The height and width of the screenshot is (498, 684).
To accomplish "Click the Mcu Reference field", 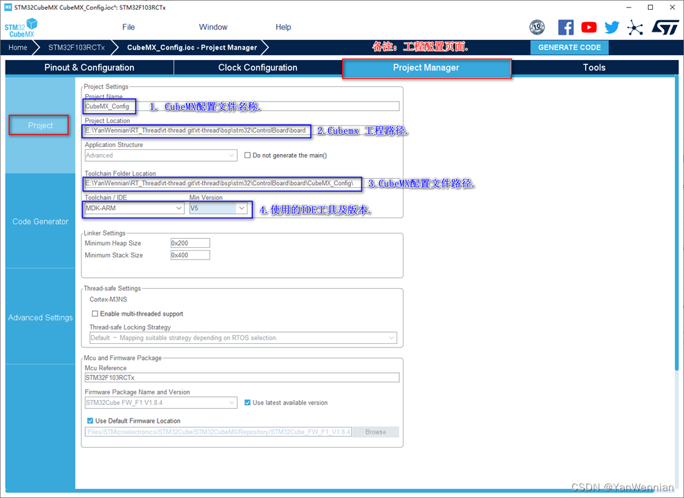I will point(242,378).
